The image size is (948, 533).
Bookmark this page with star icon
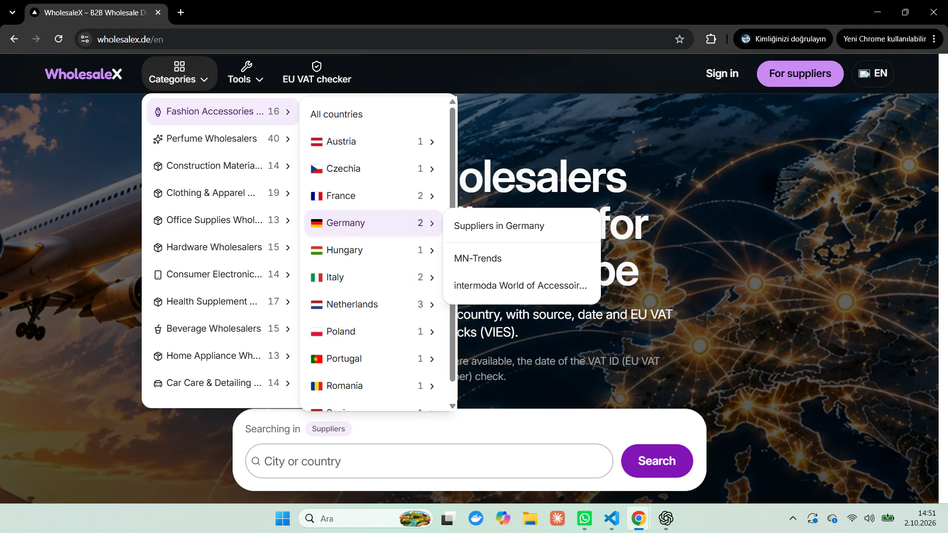tap(679, 39)
